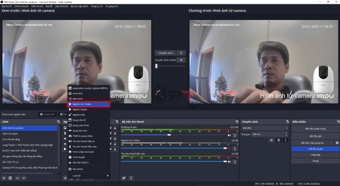This screenshot has width=340, height=186.
Task: Add a new scene with the Cảnh plus button
Action: [x=4, y=178]
